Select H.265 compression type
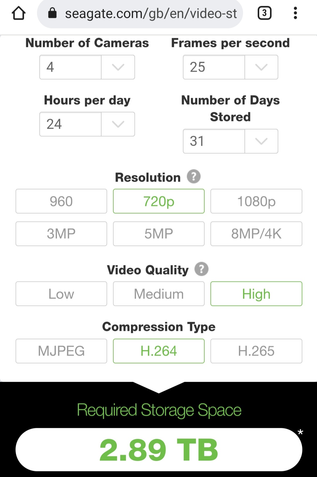 click(x=256, y=351)
